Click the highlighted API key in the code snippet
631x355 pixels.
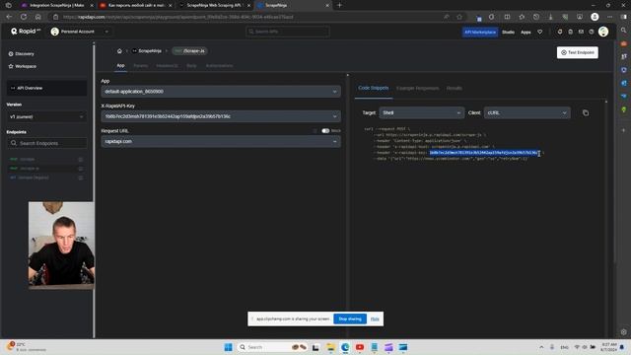coord(483,153)
